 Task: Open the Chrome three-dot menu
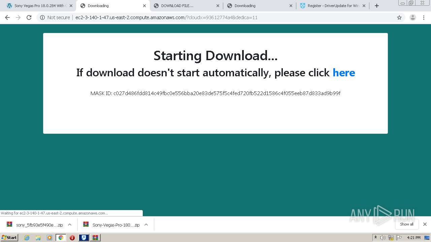(424, 17)
